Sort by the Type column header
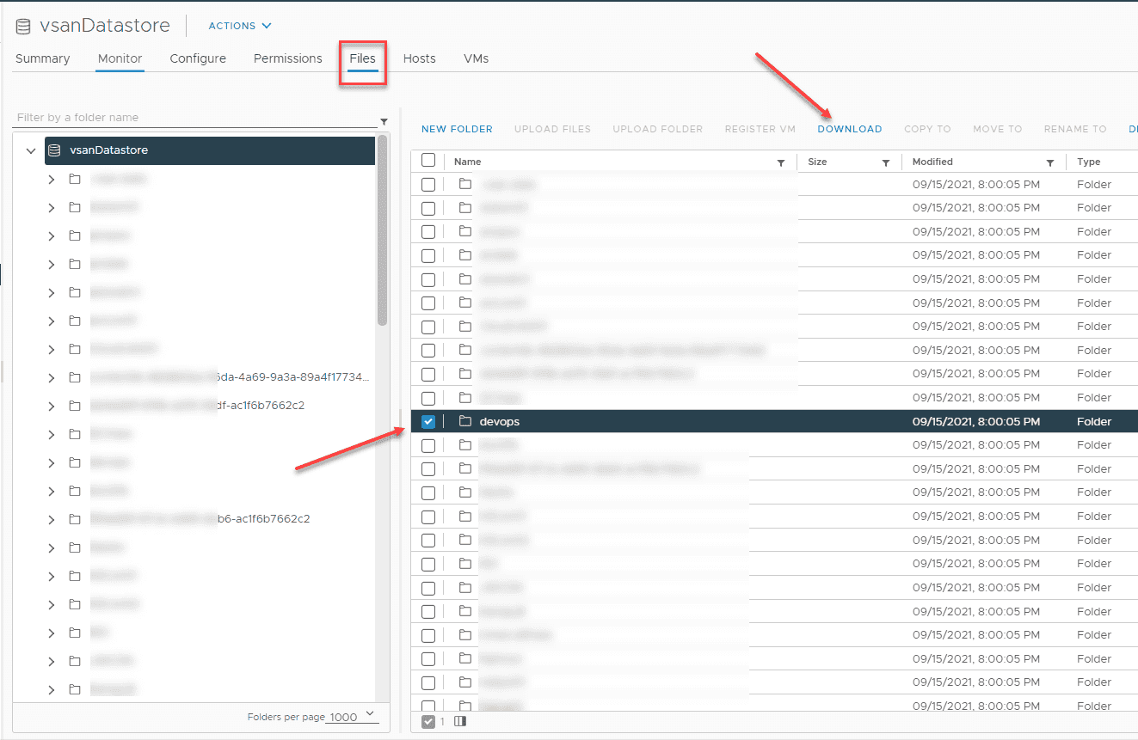Viewport: 1138px width, 740px height. [x=1088, y=162]
